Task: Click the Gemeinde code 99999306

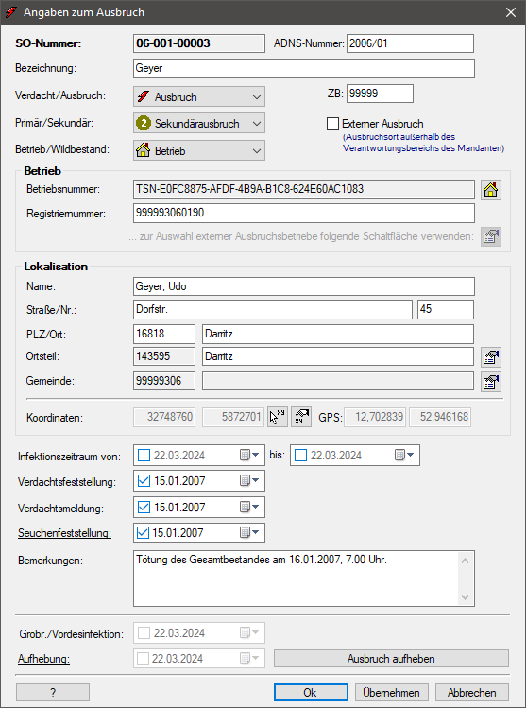Action: [x=164, y=381]
